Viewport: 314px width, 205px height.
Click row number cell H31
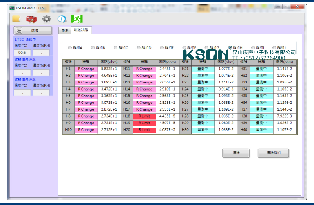pyautogui.click(x=244, y=69)
